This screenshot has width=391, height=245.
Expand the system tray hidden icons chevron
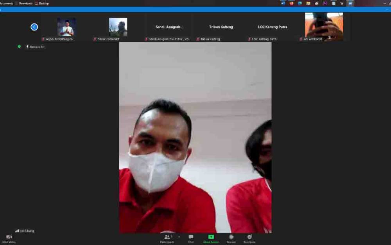tap(384, 4)
